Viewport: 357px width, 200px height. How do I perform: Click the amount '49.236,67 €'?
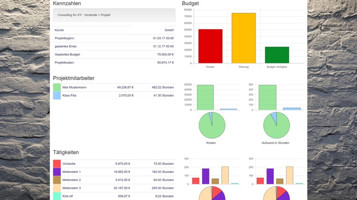[x=125, y=87]
